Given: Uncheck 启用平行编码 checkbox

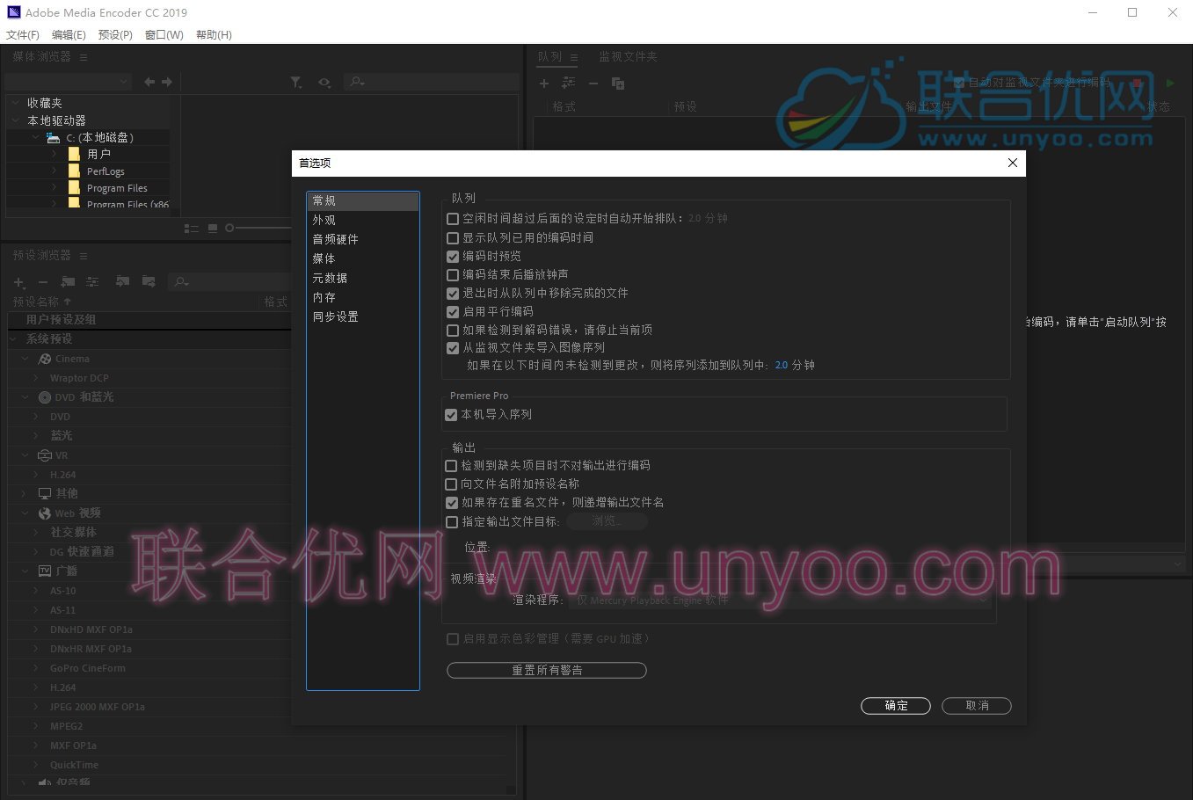Looking at the screenshot, I should click(x=453, y=312).
